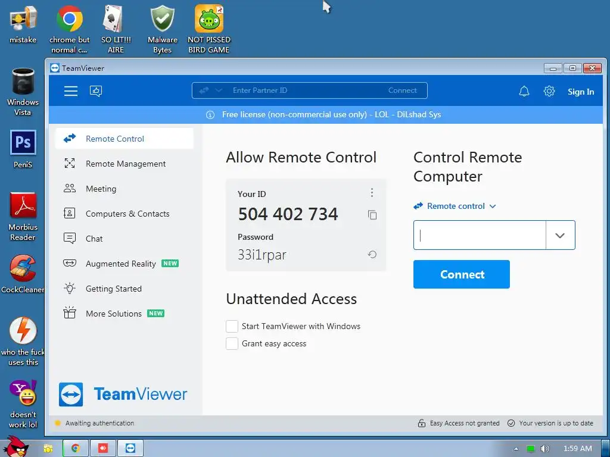
Task: Click the Free license banner text
Action: pyautogui.click(x=331, y=115)
